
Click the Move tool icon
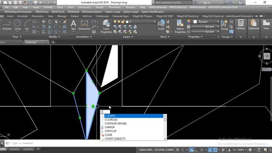[43, 22]
